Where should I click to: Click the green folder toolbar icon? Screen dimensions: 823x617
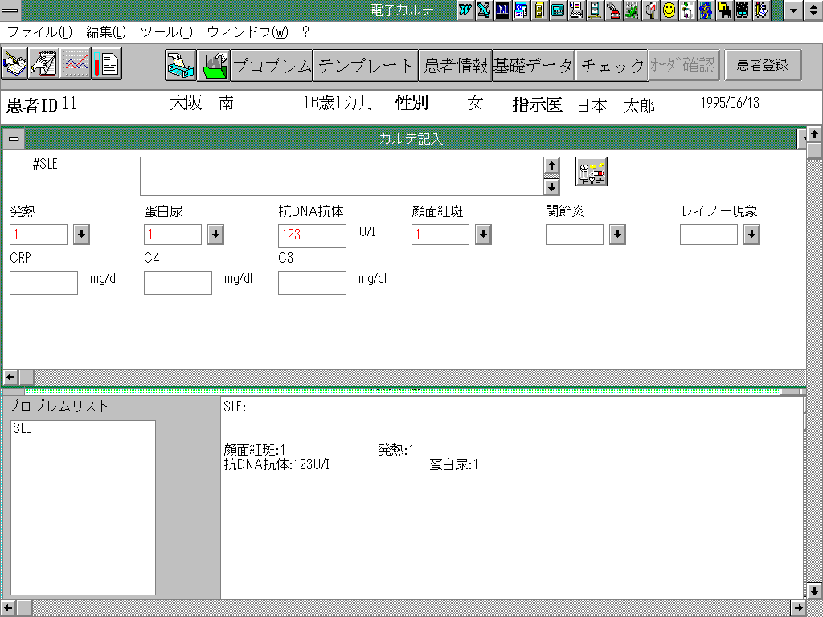pyautogui.click(x=215, y=65)
